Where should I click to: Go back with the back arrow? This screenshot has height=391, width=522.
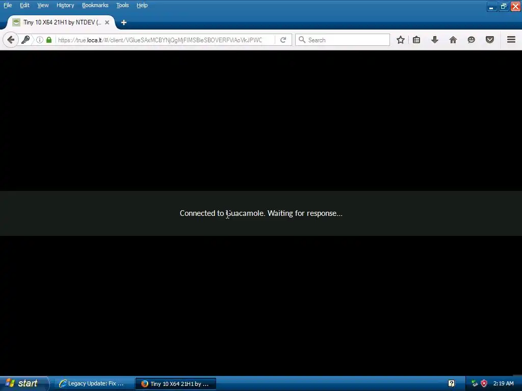coord(11,40)
